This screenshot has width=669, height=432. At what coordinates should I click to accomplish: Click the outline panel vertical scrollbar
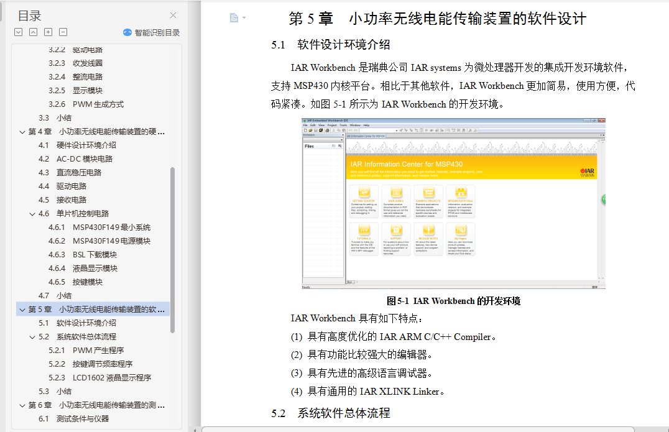(172, 250)
